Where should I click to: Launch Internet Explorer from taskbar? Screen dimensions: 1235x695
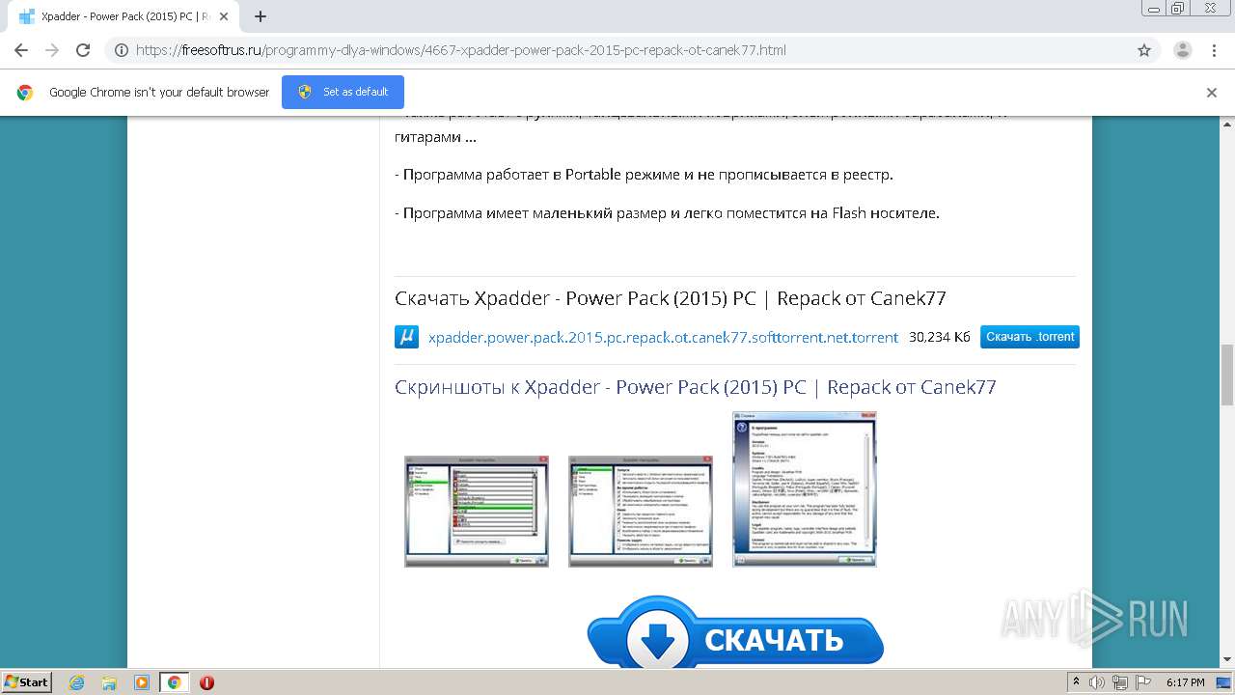click(77, 682)
